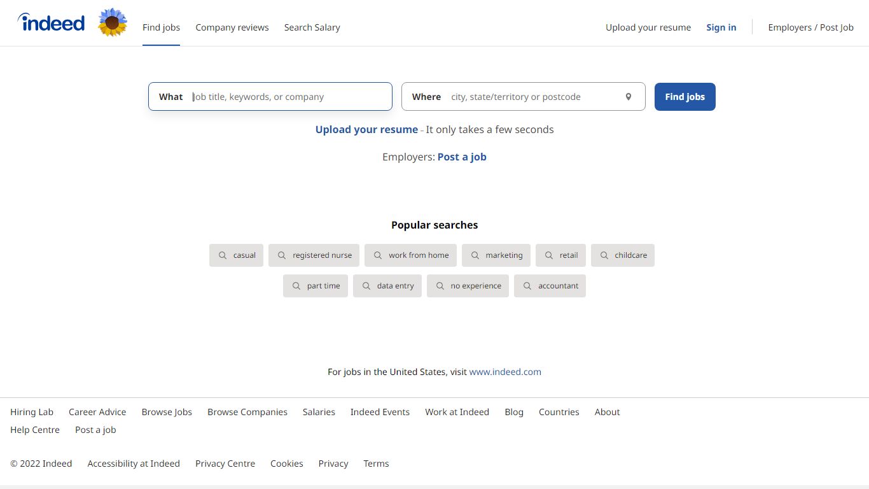Focus the What job title input field
869x489 pixels.
click(x=270, y=97)
